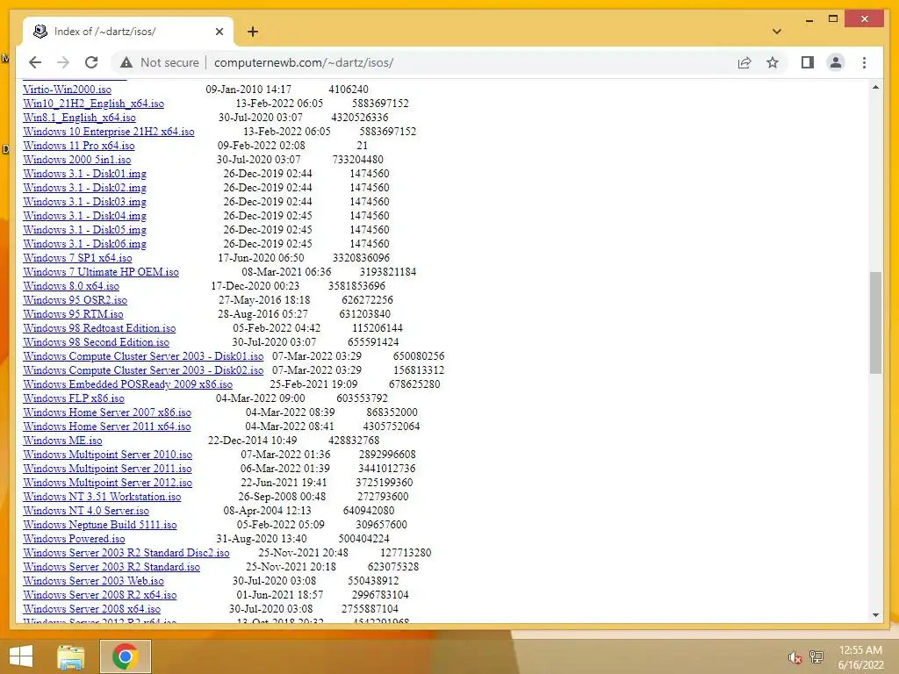
Task: Click the browser forward arrow
Action: point(63,62)
